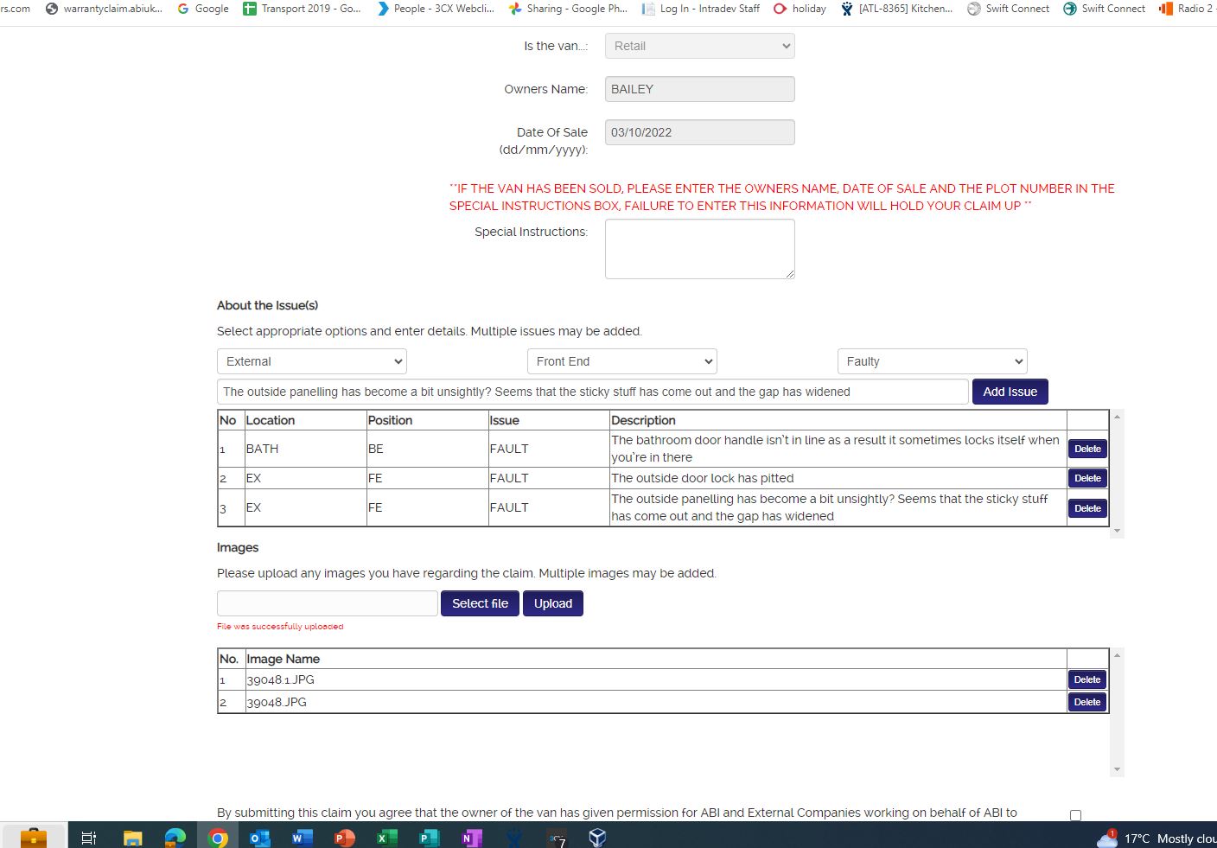Viewport: 1217px width, 848px height.
Task: Click the VirtualBox cube taskbar icon
Action: pyautogui.click(x=597, y=837)
